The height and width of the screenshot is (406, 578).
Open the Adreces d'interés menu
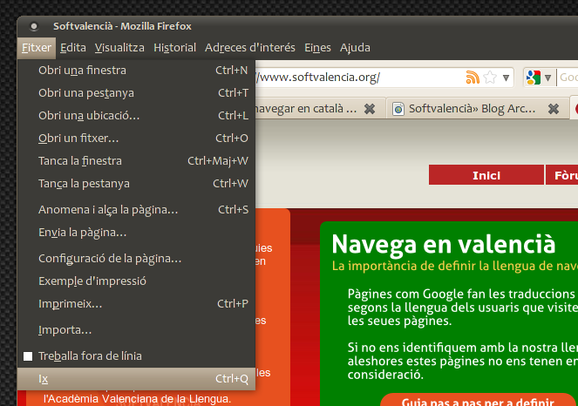250,48
